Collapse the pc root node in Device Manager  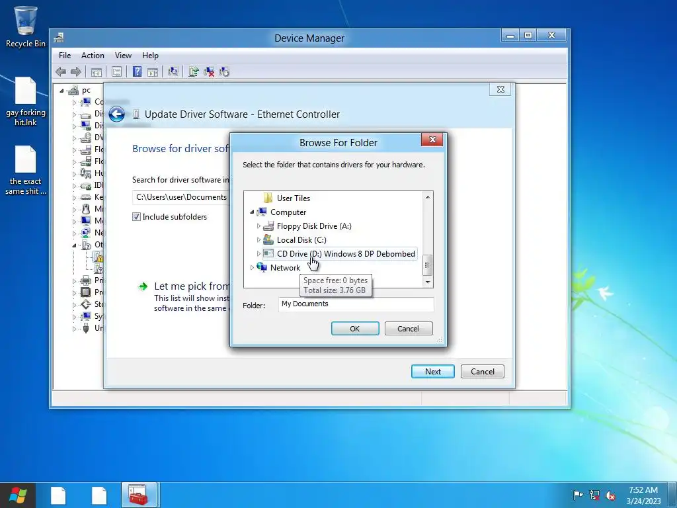click(x=61, y=90)
